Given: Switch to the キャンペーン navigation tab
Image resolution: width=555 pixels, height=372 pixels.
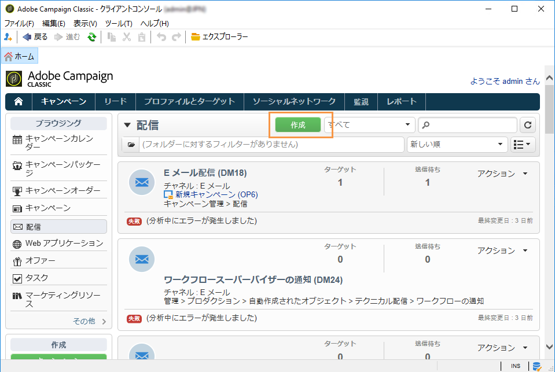Looking at the screenshot, I should [64, 102].
